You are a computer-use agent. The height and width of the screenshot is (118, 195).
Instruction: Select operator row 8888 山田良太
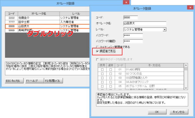(x=47, y=26)
